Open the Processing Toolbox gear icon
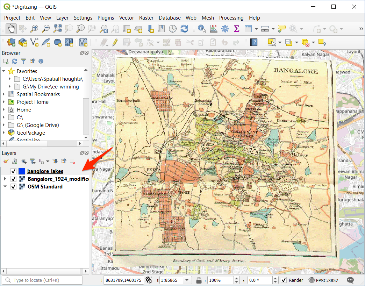The width and height of the screenshot is (365, 286). tap(225, 29)
